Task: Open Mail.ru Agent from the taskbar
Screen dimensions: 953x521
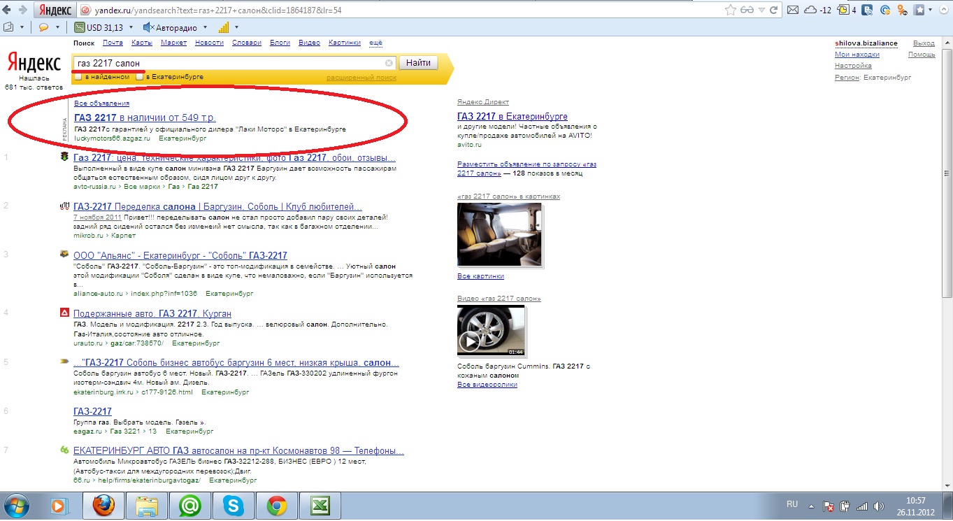Action: (x=189, y=505)
